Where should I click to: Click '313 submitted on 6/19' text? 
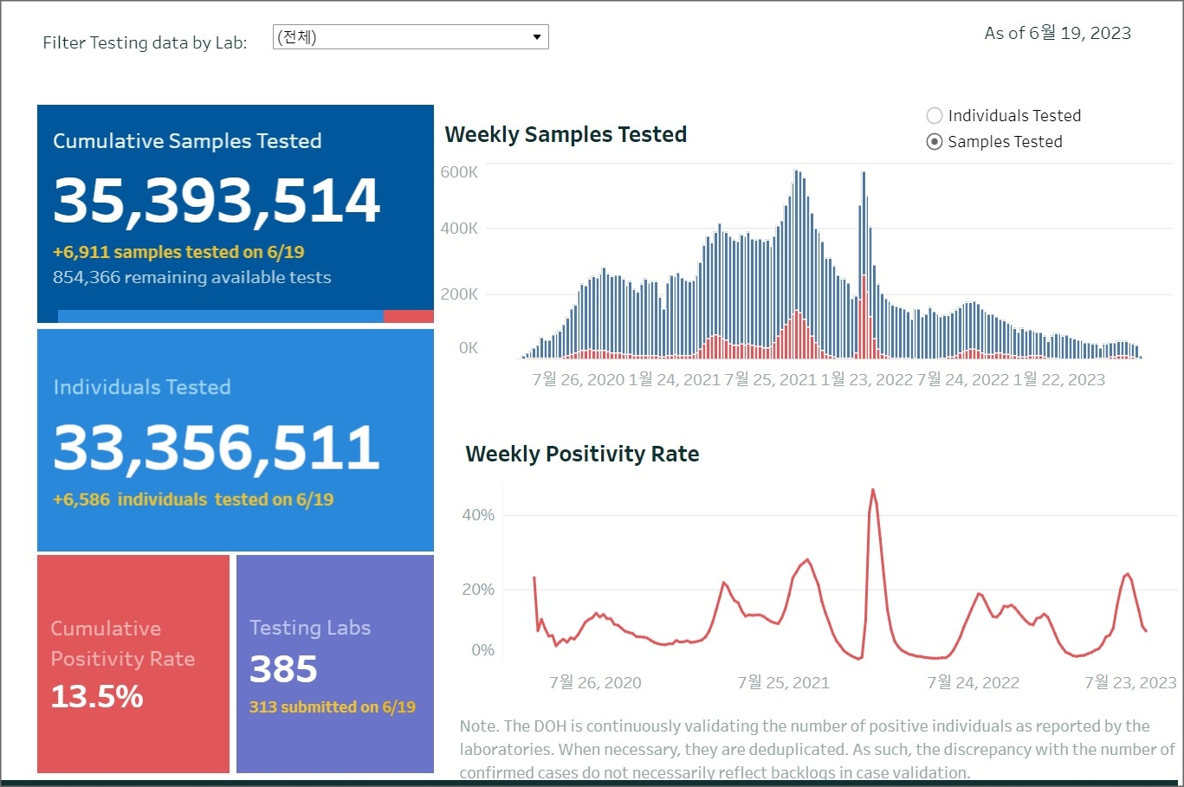pos(333,707)
